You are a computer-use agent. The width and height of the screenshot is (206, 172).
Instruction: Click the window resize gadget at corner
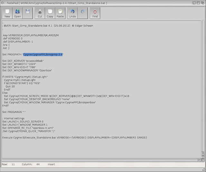tap(204, 170)
